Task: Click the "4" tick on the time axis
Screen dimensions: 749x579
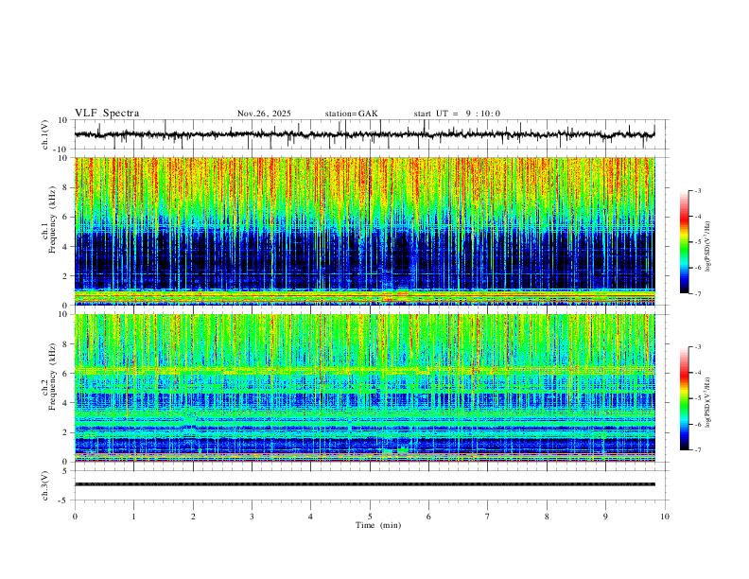Action: point(310,517)
